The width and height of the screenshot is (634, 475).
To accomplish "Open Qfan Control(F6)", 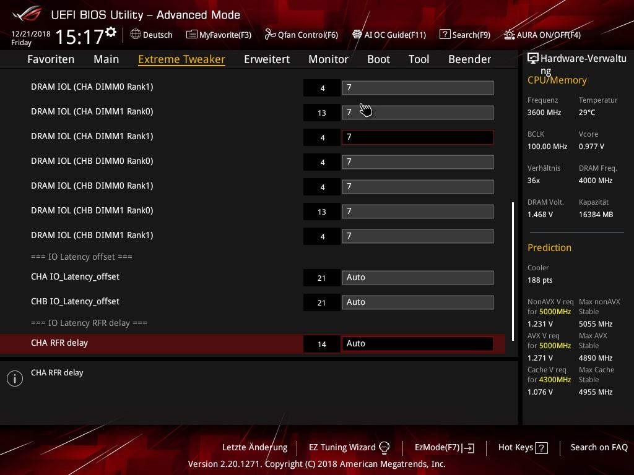I will click(x=302, y=35).
